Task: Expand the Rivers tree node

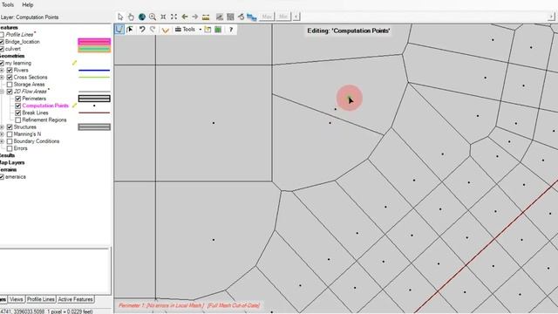Action: click(2, 70)
